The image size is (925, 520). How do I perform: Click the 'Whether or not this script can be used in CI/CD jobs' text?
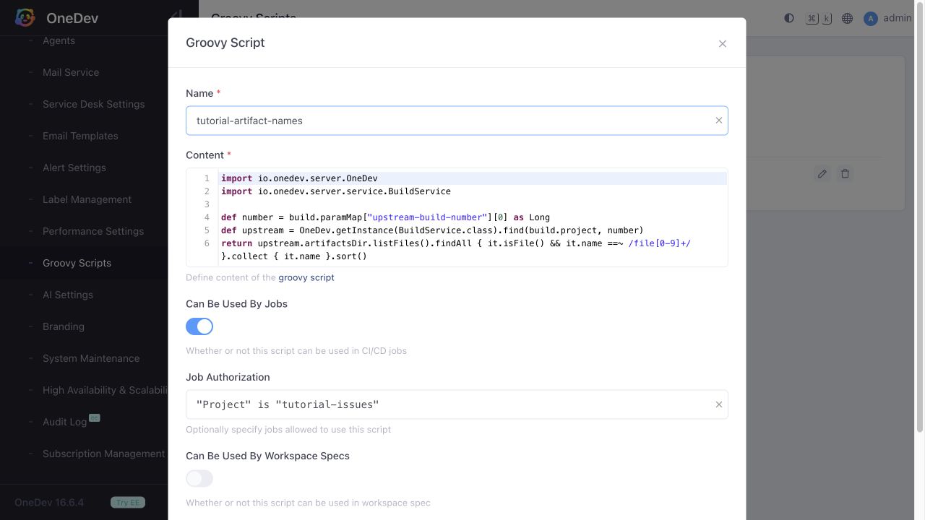[296, 351]
